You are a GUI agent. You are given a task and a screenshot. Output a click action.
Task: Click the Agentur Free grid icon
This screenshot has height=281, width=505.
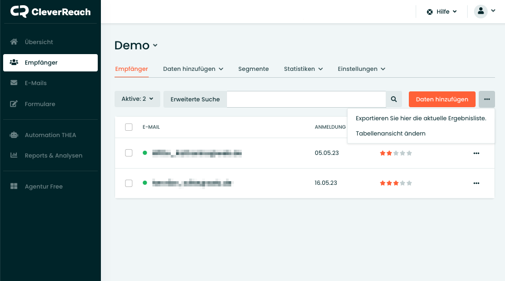[14, 186]
